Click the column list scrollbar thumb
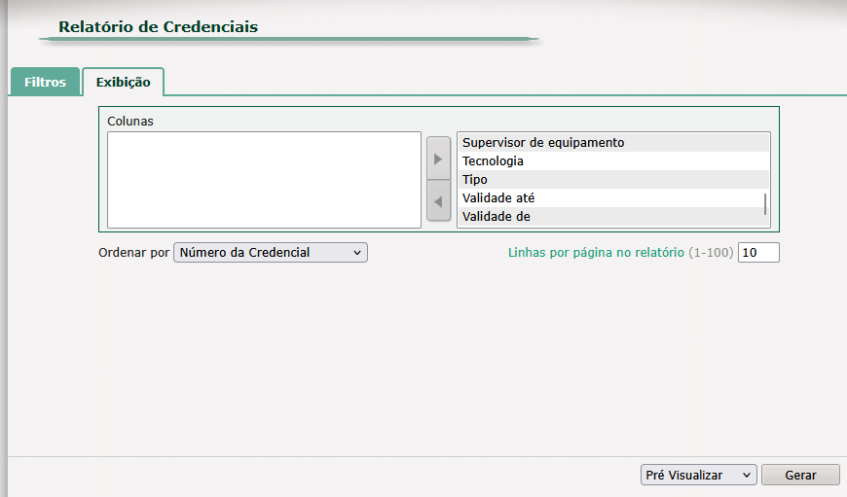The width and height of the screenshot is (847, 497). (x=765, y=204)
